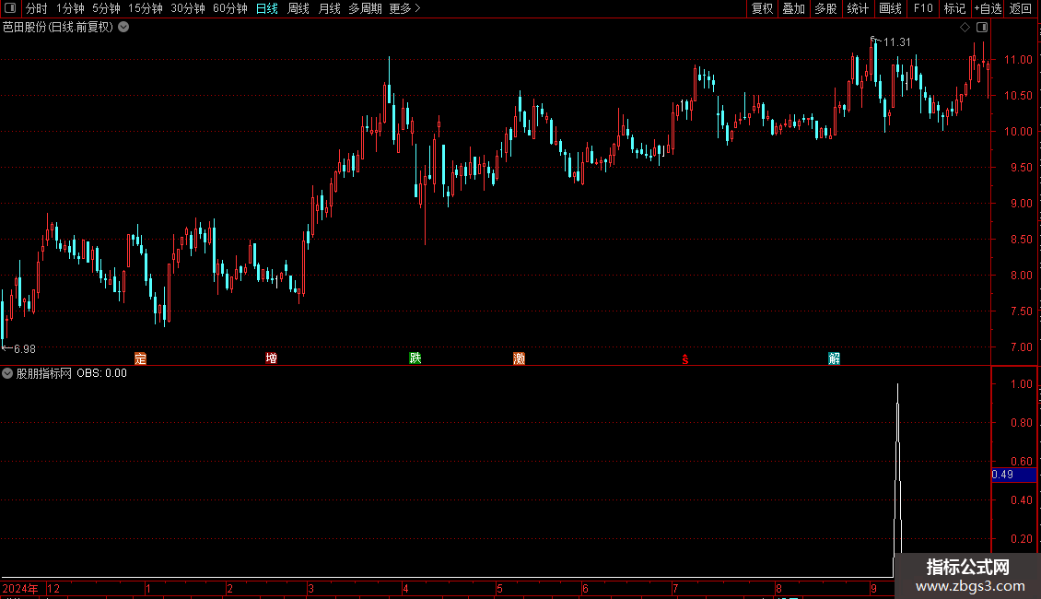This screenshot has width=1041, height=599.
Task: Switch to 月线 monthly chart
Action: pos(329,8)
